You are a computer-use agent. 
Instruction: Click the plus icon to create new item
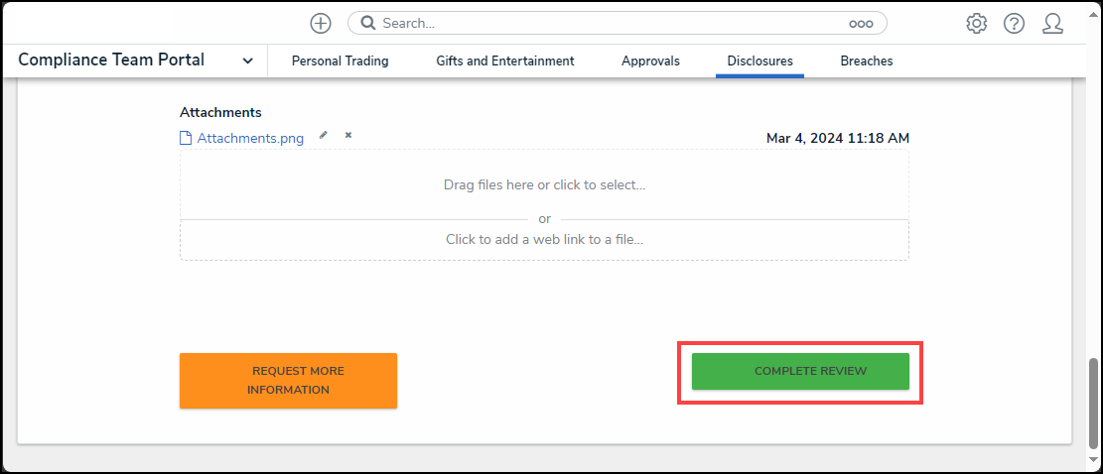(321, 23)
